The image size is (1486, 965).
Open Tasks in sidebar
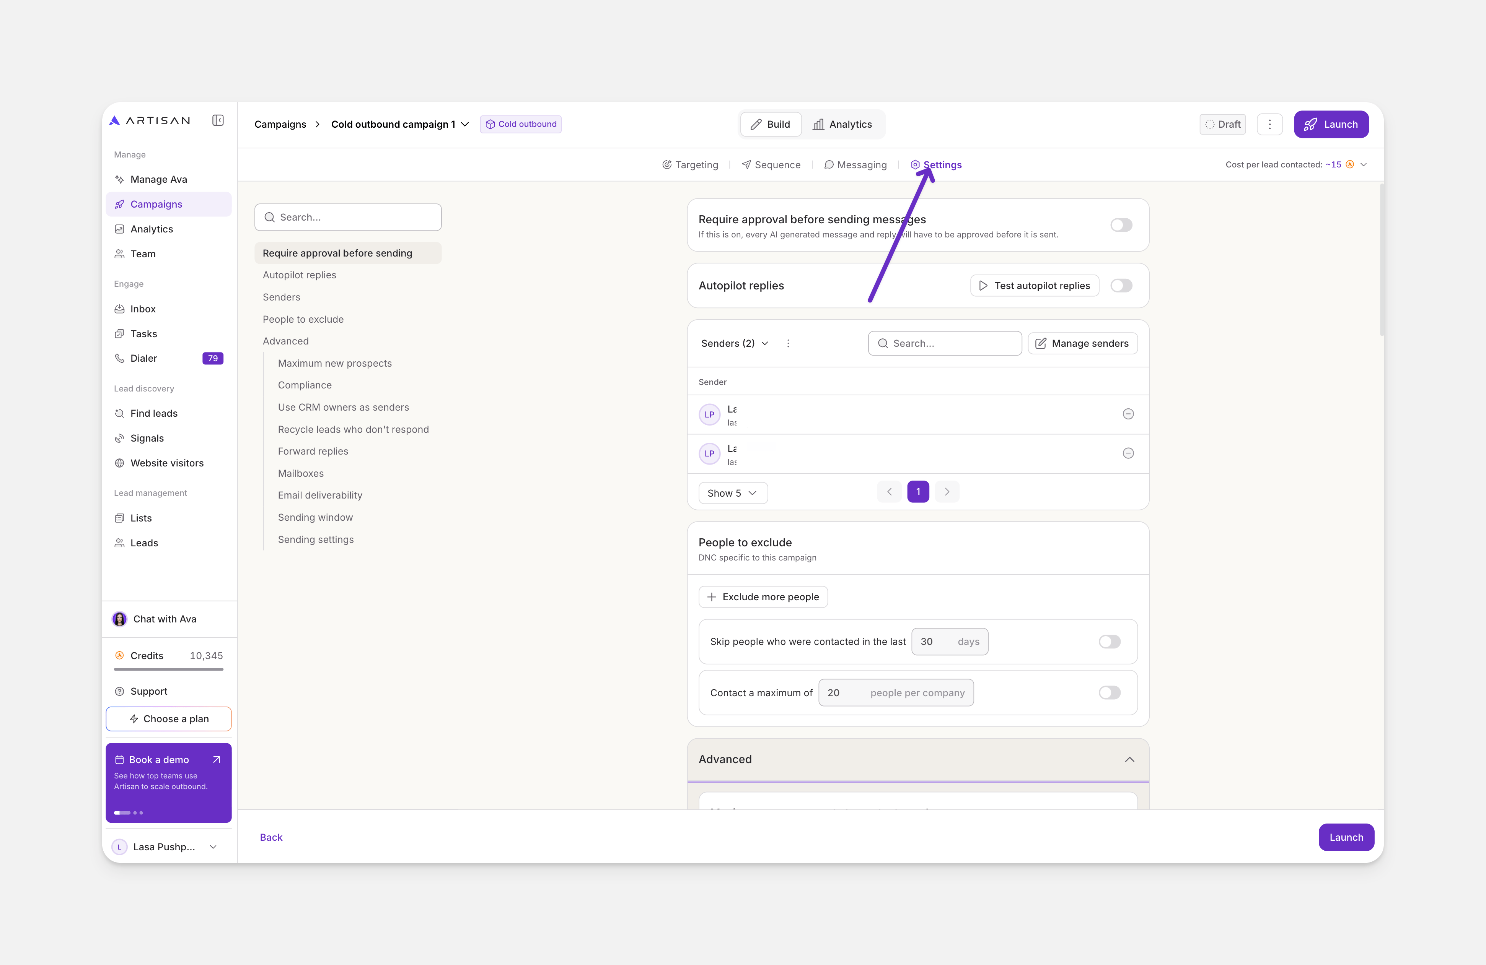coord(169,334)
